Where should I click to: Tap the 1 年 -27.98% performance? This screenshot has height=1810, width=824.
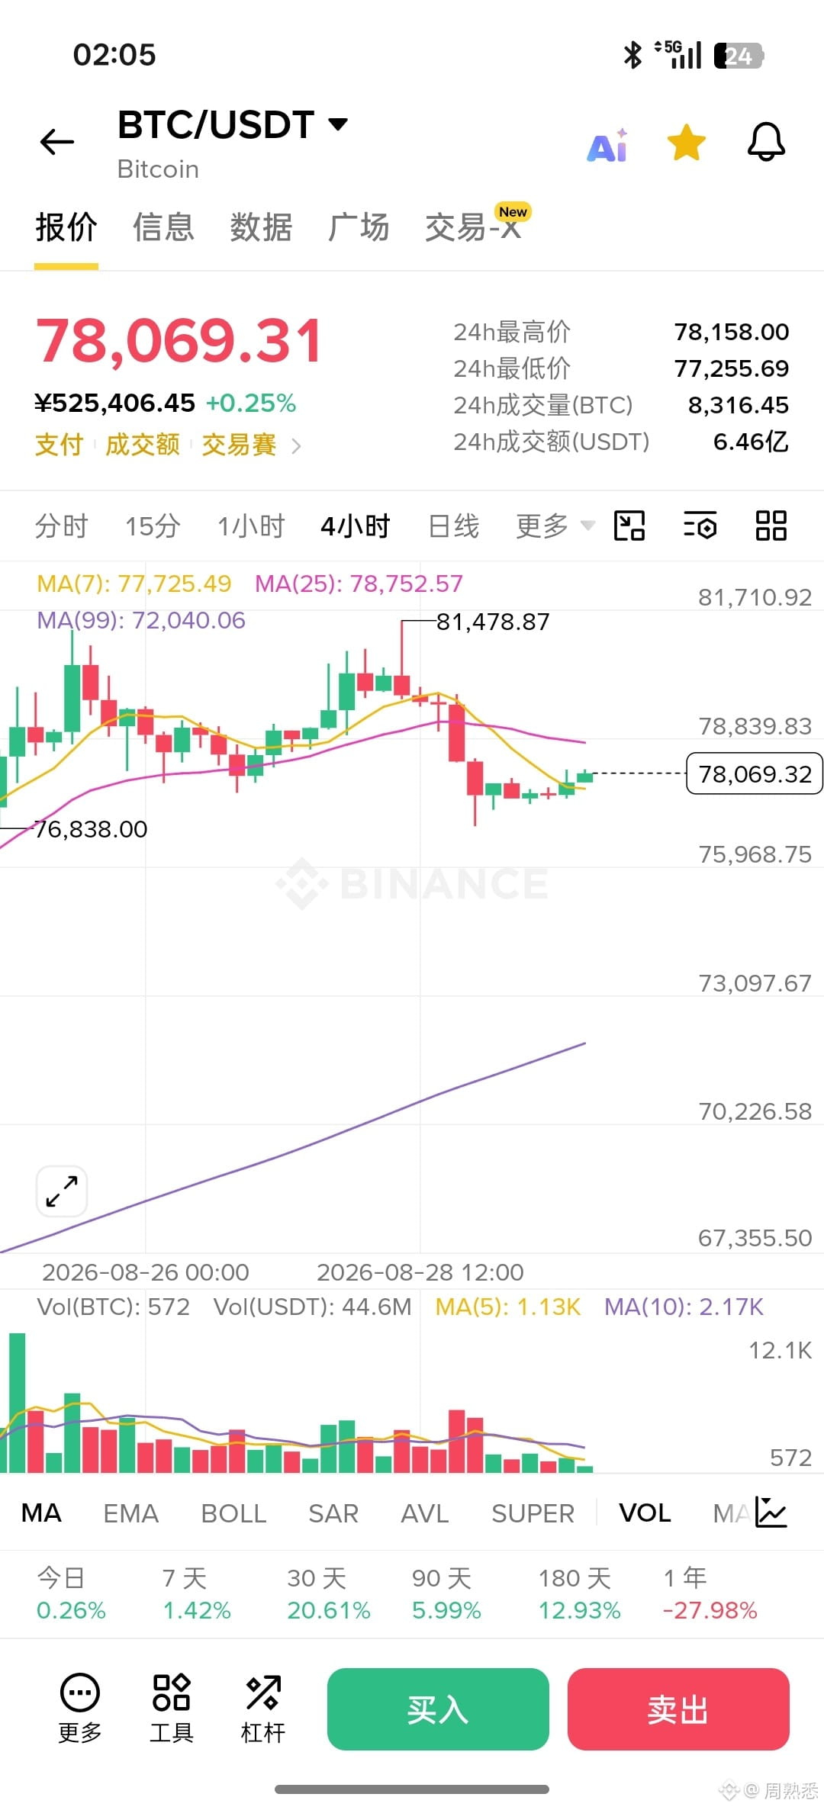710,1594
